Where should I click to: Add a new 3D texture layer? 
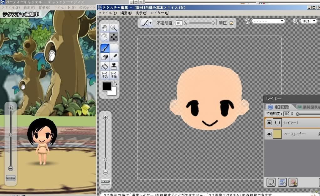pyautogui.click(x=282, y=182)
